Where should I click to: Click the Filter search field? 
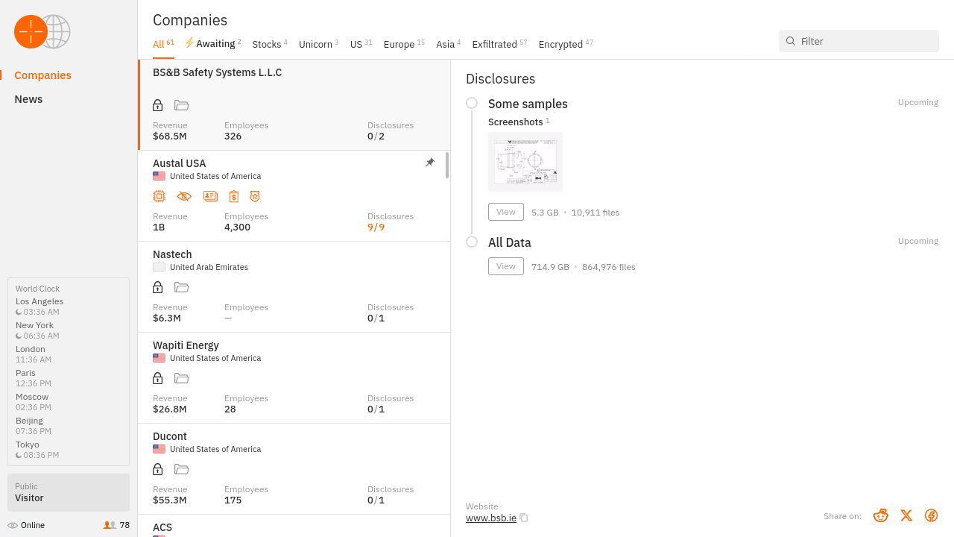(x=865, y=41)
